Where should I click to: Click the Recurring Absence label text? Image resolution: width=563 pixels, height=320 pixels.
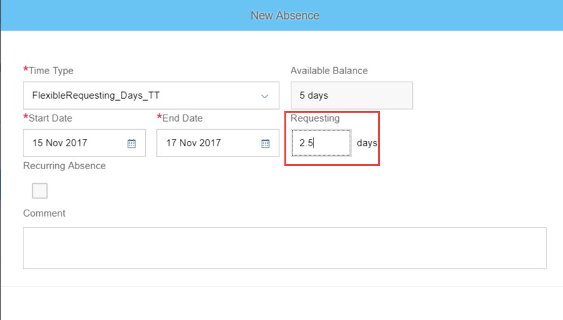tap(64, 165)
